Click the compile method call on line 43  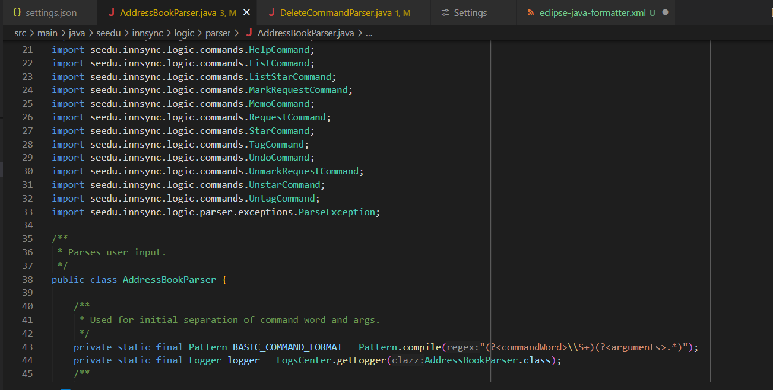point(422,347)
